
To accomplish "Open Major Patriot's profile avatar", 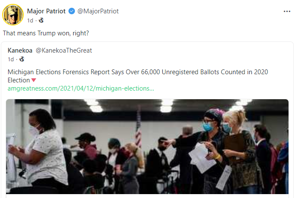I will tap(13, 15).
